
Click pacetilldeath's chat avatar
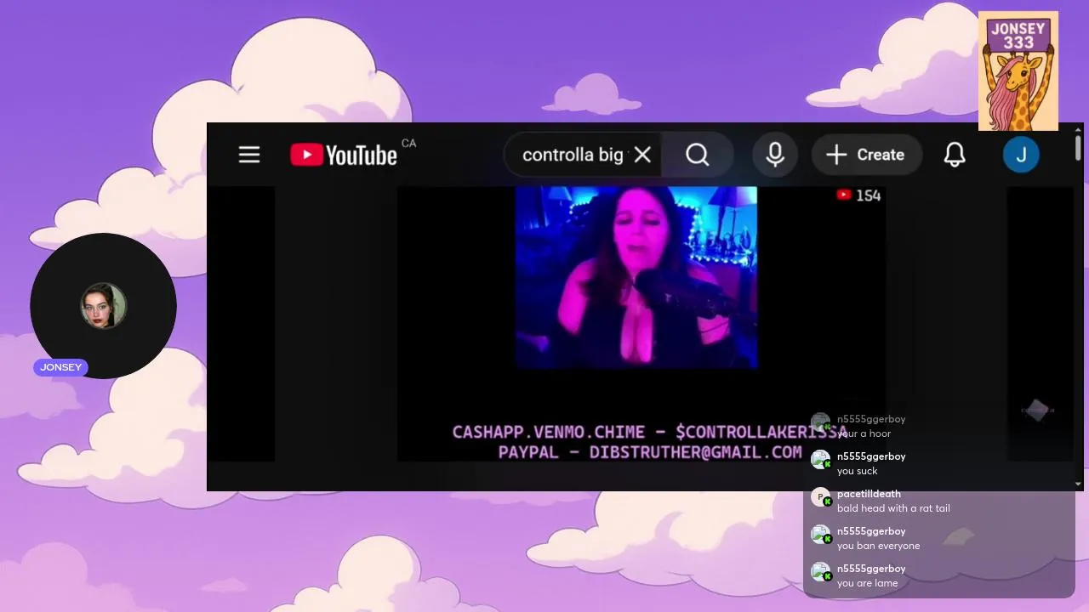point(820,497)
